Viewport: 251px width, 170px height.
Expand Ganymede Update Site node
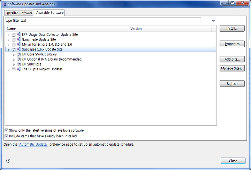point(9,40)
